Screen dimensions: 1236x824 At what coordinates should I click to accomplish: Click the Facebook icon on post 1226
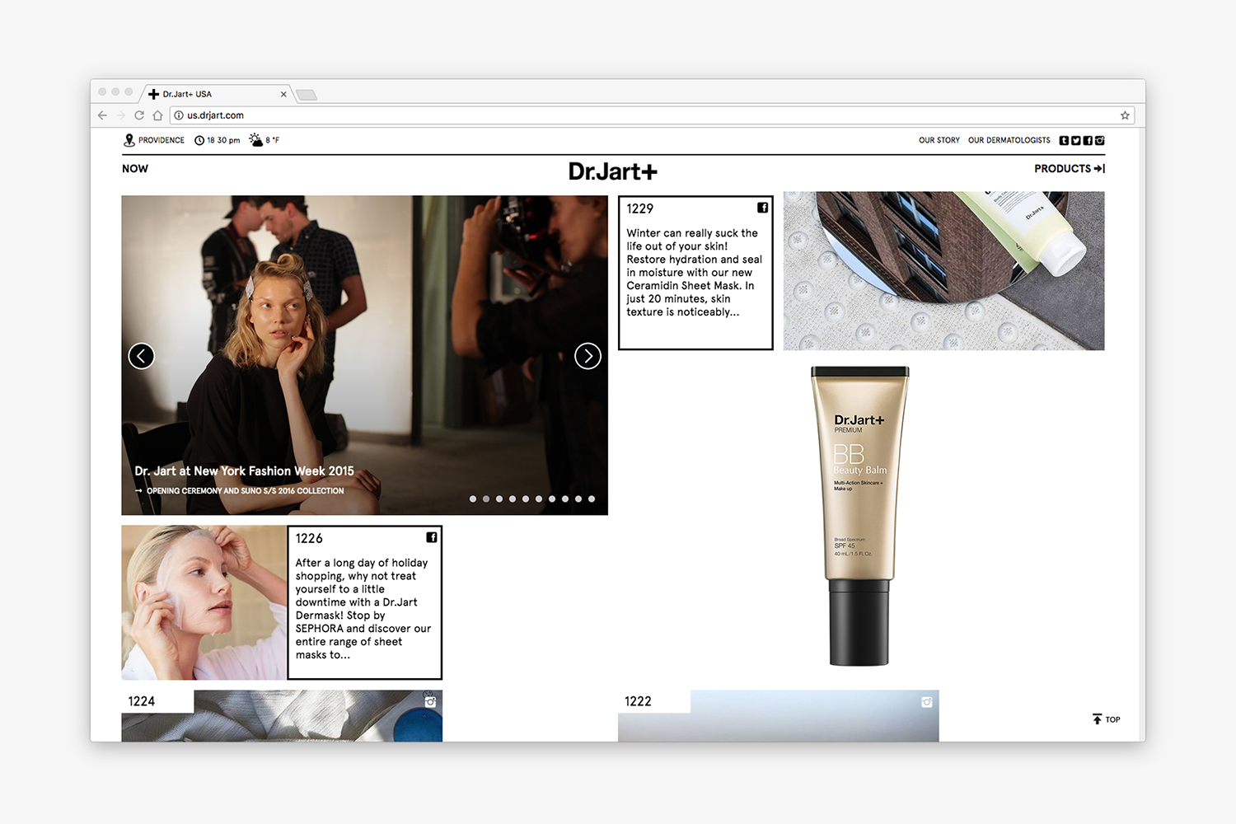432,537
